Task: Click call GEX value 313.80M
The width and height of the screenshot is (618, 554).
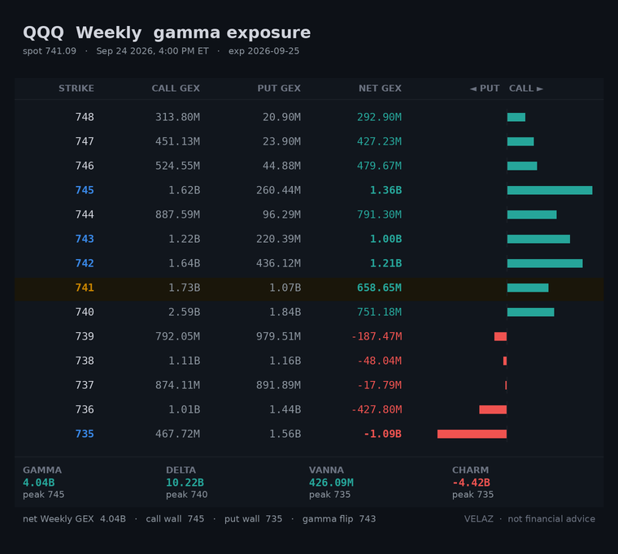Action: tap(177, 117)
